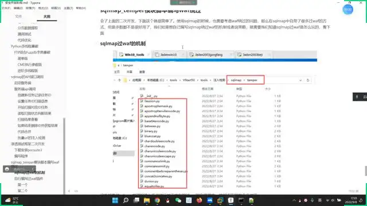Viewport: 367px width, 206px height.
Task: Toggle the 英 input method indicator
Action: [x=319, y=200]
